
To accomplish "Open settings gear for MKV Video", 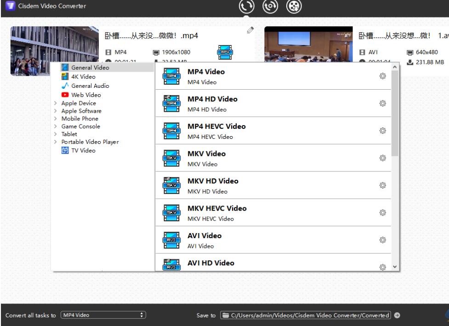I will click(382, 158).
